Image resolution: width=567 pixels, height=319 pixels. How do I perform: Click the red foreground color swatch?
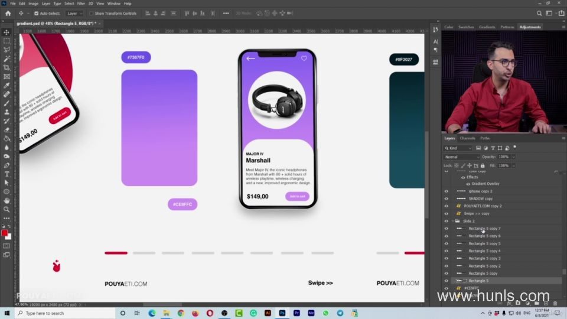pyautogui.click(x=4, y=233)
